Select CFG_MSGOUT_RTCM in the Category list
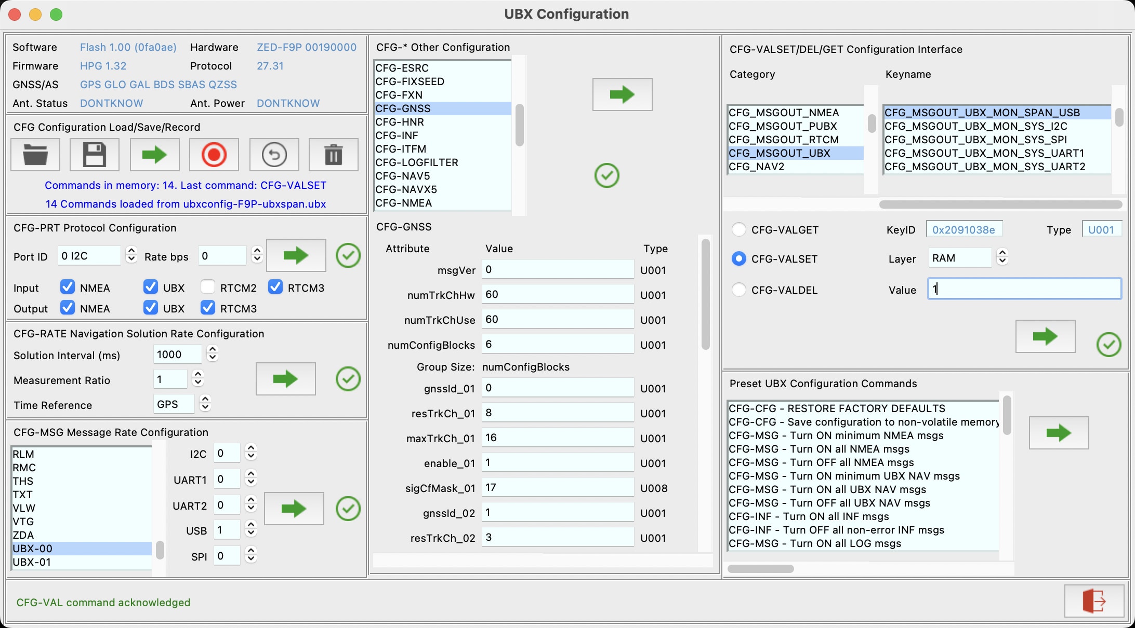 pos(783,140)
